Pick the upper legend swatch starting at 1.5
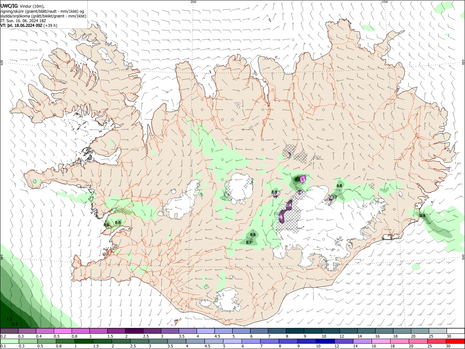Screen dimensions: 465x349 116,331
